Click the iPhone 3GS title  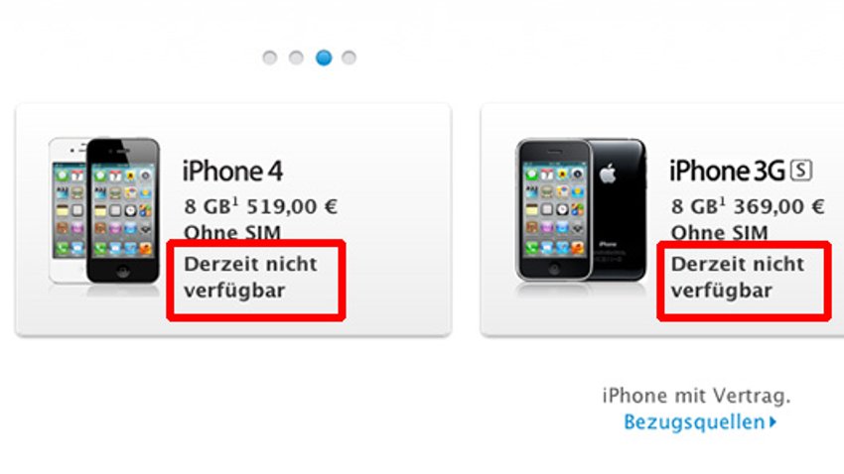tap(741, 171)
